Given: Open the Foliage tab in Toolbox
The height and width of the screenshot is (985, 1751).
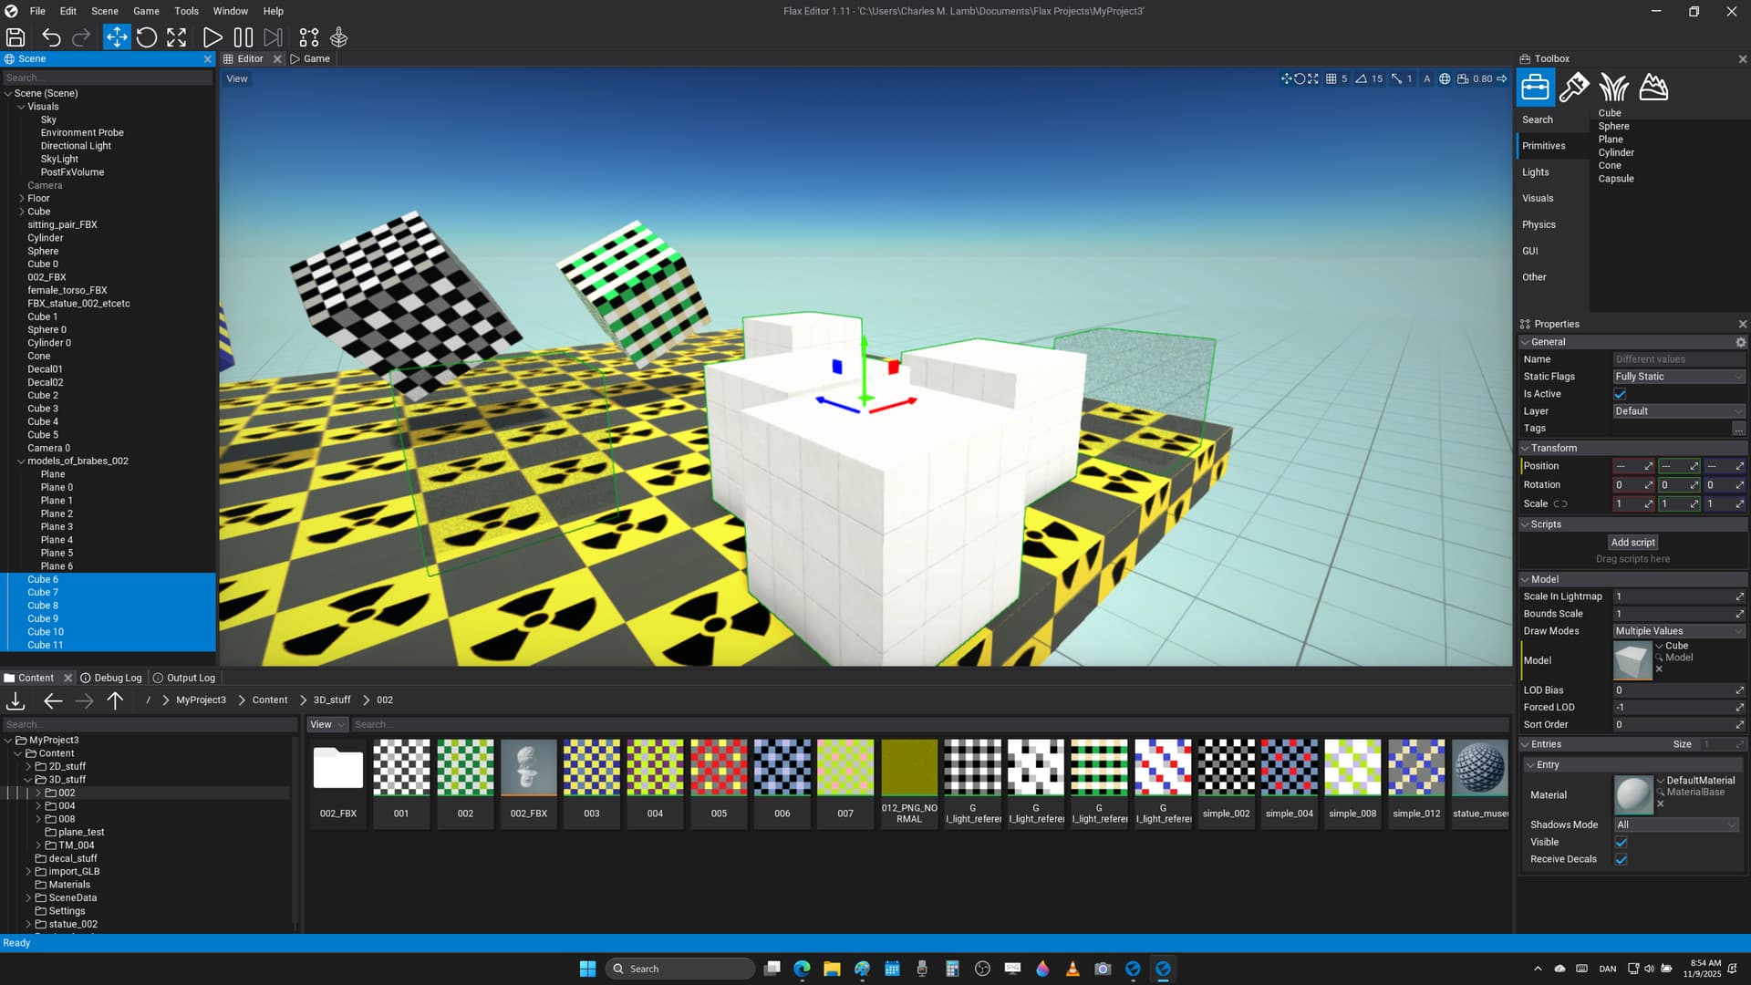Looking at the screenshot, I should coord(1613,88).
